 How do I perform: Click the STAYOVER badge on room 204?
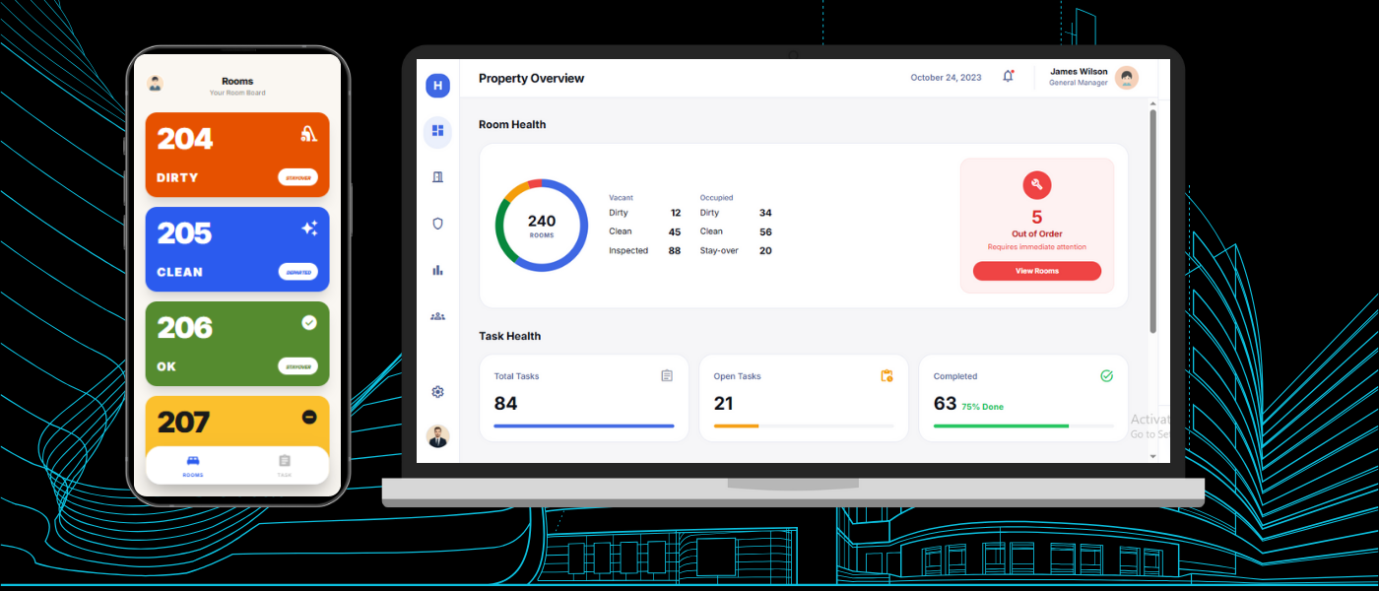297,177
